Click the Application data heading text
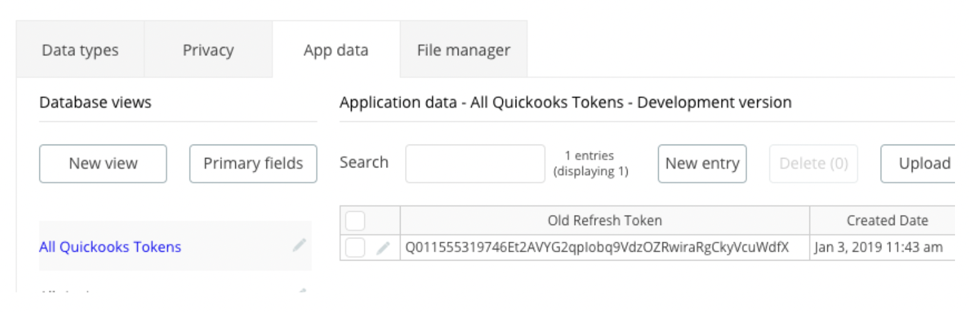Screen dimensions: 969x312 pyautogui.click(x=565, y=102)
